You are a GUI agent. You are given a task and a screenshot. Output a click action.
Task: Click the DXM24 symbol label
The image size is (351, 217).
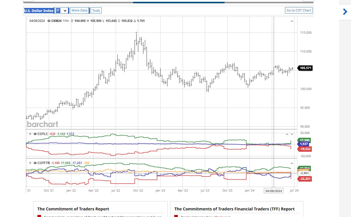pyautogui.click(x=57, y=21)
